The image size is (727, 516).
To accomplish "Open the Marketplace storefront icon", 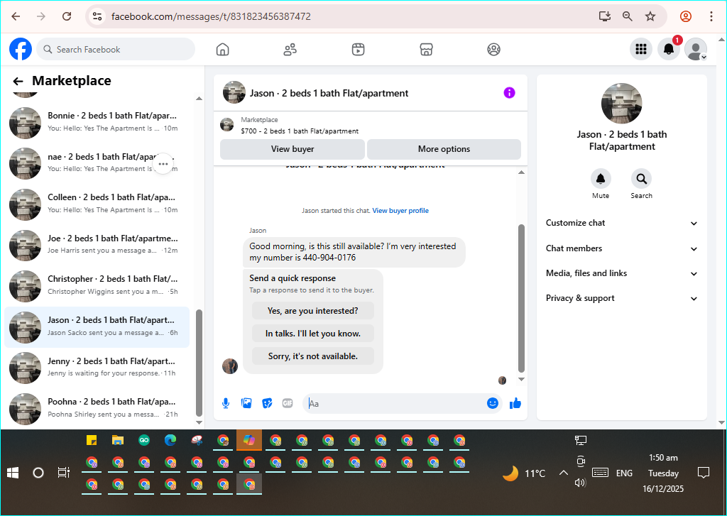I will (426, 49).
